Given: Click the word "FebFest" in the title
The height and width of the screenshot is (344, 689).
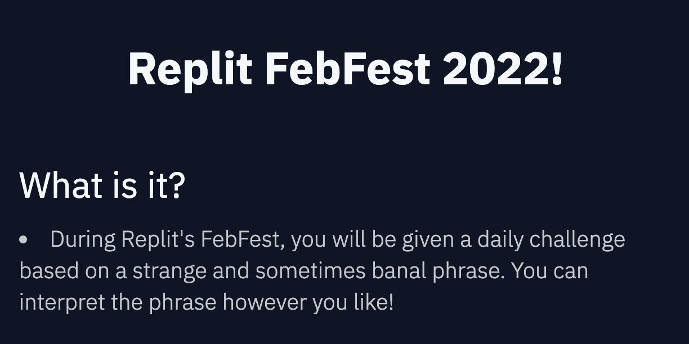Looking at the screenshot, I should tap(347, 69).
